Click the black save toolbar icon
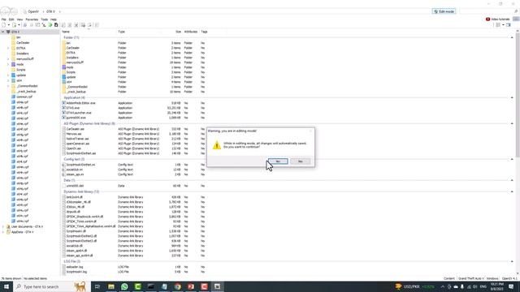 (56, 25)
